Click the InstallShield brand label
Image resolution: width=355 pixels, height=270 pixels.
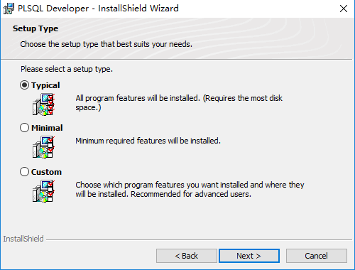[23, 239]
